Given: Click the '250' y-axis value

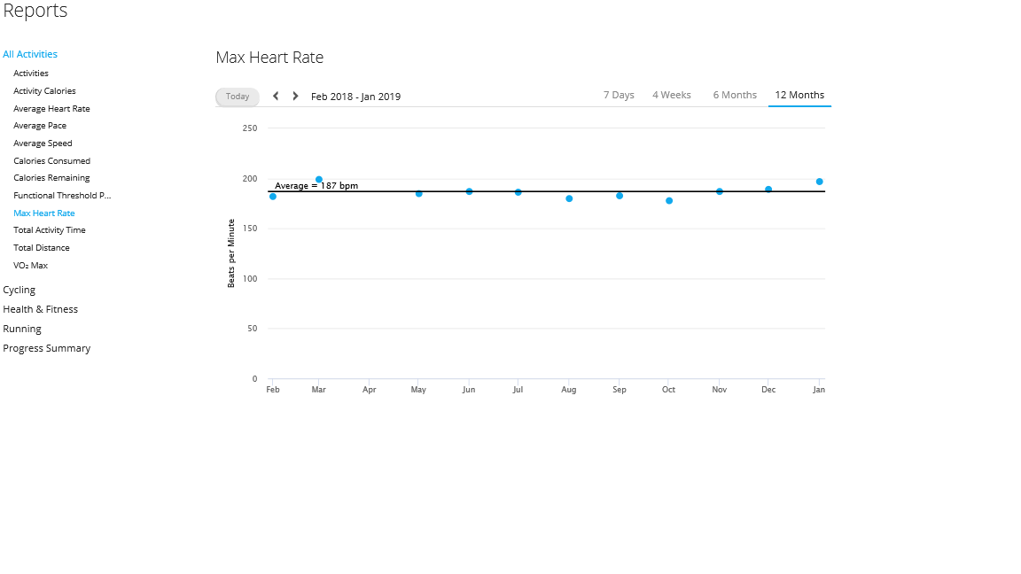Looking at the screenshot, I should click(x=249, y=128).
